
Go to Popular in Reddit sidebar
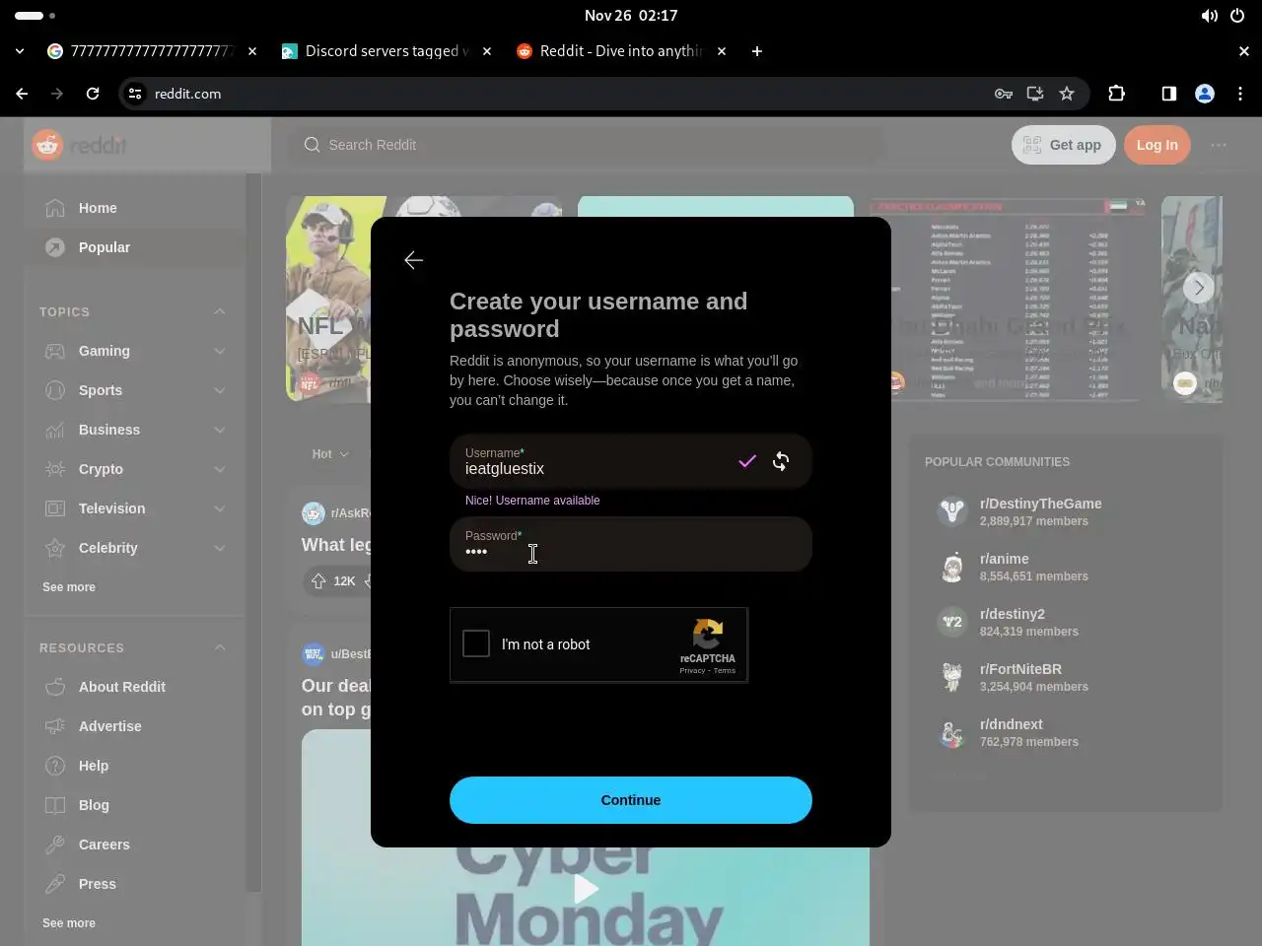134,247
